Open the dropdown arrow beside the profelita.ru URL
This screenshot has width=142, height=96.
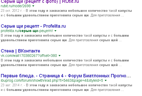click(x=55, y=31)
